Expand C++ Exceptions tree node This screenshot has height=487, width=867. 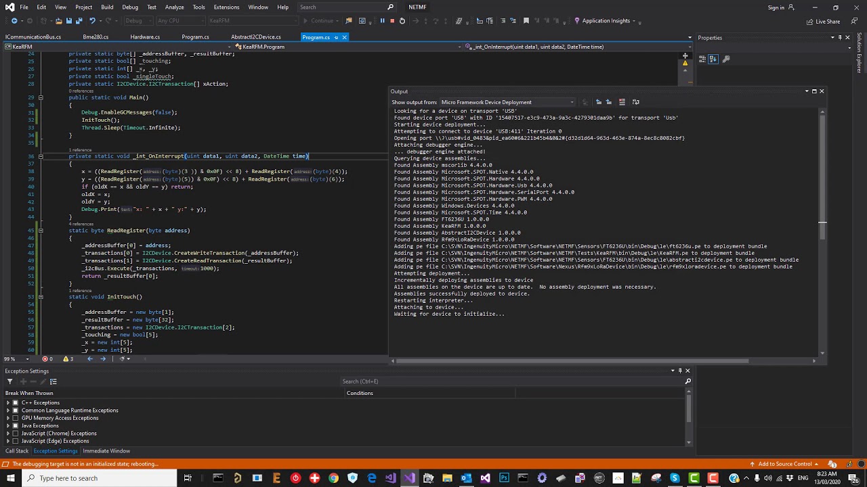pyautogui.click(x=8, y=402)
